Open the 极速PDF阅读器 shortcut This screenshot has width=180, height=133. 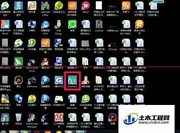pyautogui.click(x=45, y=43)
